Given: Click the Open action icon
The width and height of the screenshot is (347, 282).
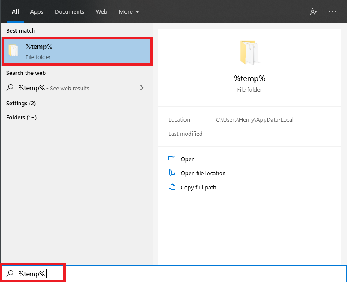Looking at the screenshot, I should coord(172,158).
